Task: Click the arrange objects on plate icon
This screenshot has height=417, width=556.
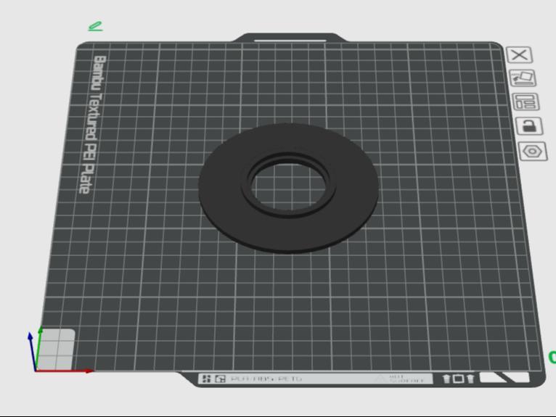Action: point(526,102)
